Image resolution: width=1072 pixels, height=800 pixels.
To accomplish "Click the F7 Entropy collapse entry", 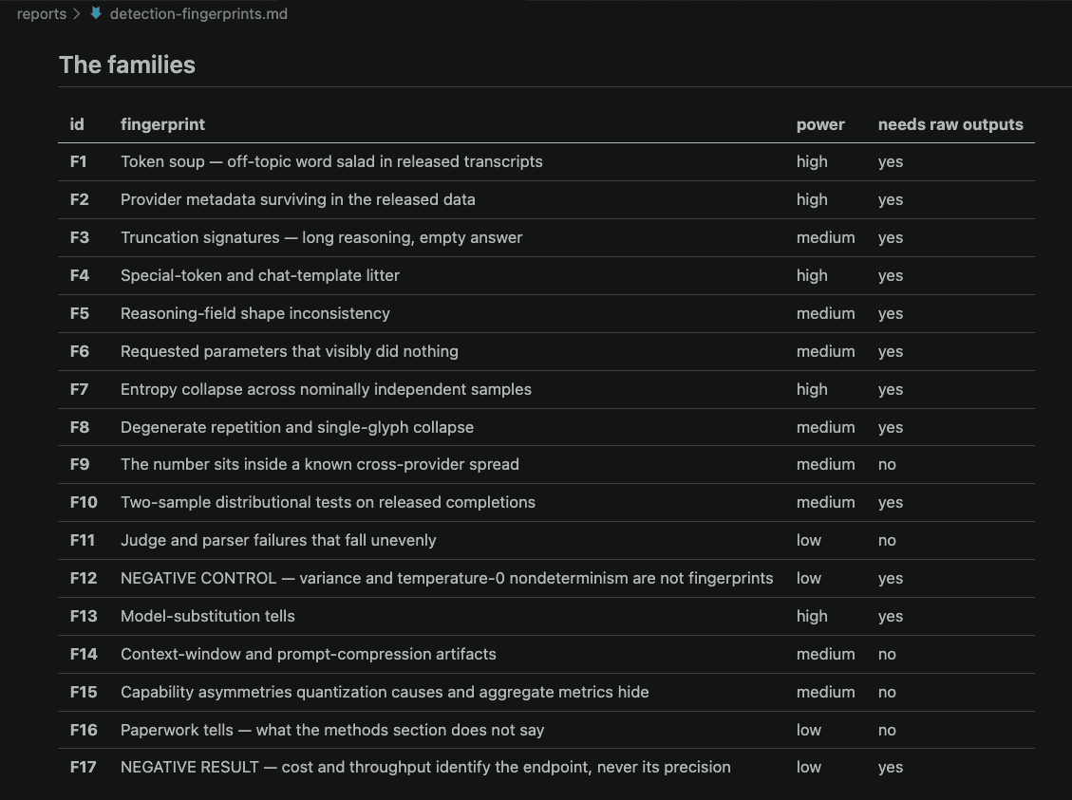I will tap(326, 389).
